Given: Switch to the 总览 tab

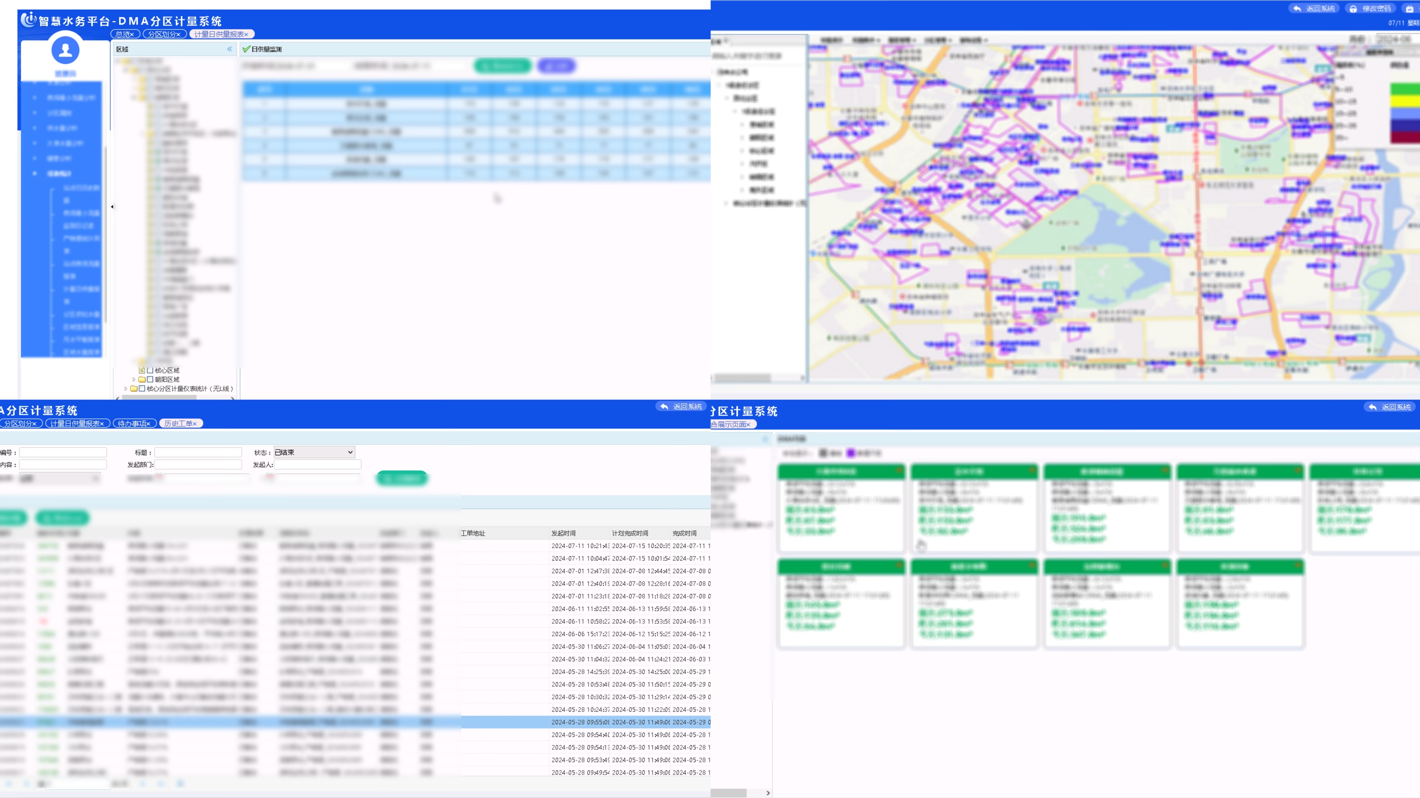Looking at the screenshot, I should coord(122,34).
